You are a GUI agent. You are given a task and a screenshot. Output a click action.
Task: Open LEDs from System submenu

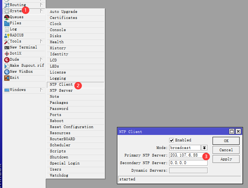point(75,66)
